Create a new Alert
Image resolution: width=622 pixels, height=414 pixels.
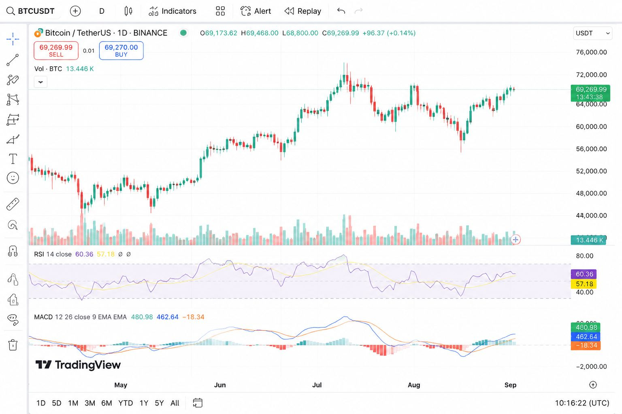coord(256,11)
